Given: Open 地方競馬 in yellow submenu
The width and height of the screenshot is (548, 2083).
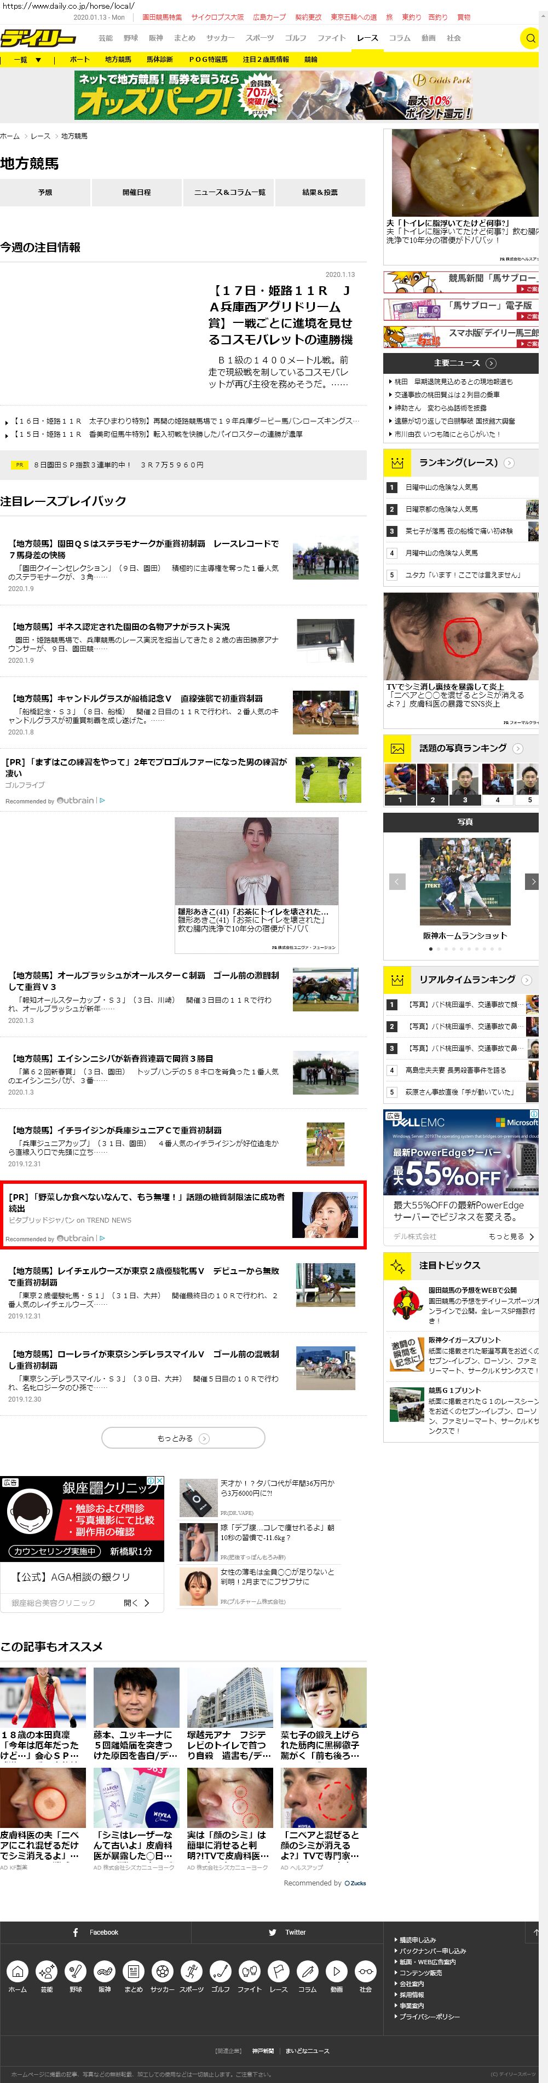Looking at the screenshot, I should click(x=118, y=59).
